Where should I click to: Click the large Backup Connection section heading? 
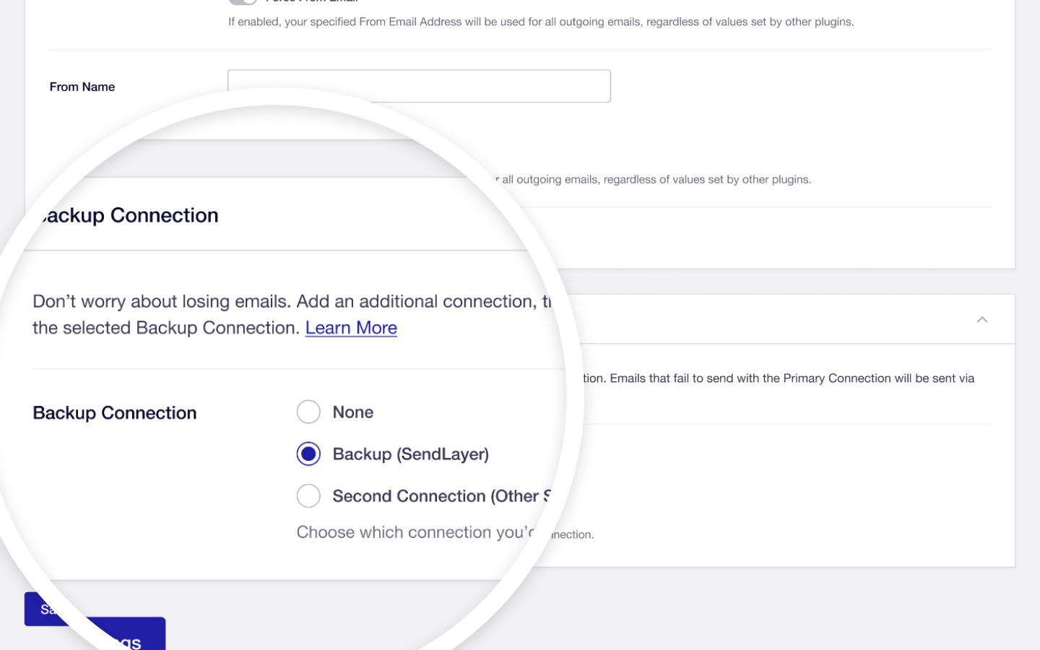click(x=129, y=215)
